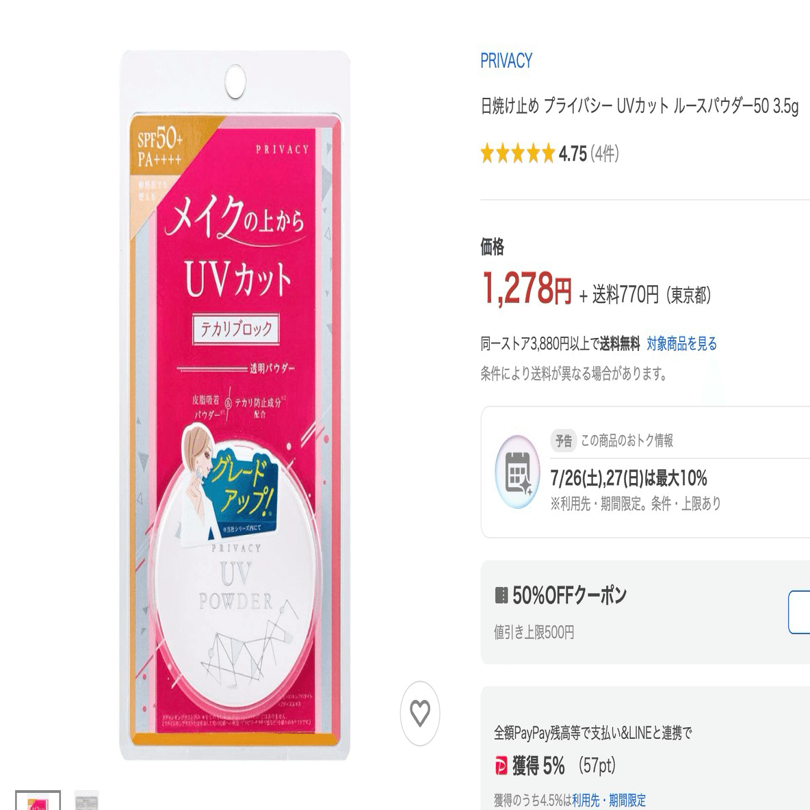Click the 獲得 5% (57pt) points text
810x810 pixels.
564,766
